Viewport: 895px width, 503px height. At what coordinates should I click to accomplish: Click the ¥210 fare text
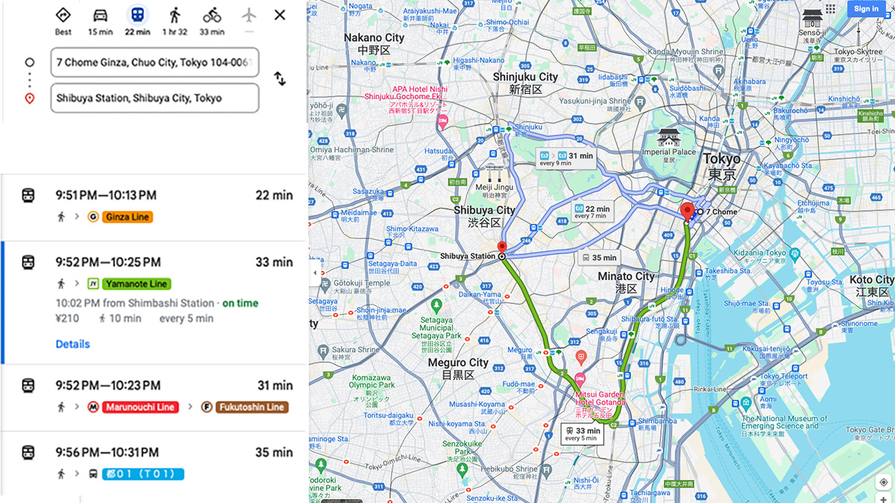coord(67,318)
